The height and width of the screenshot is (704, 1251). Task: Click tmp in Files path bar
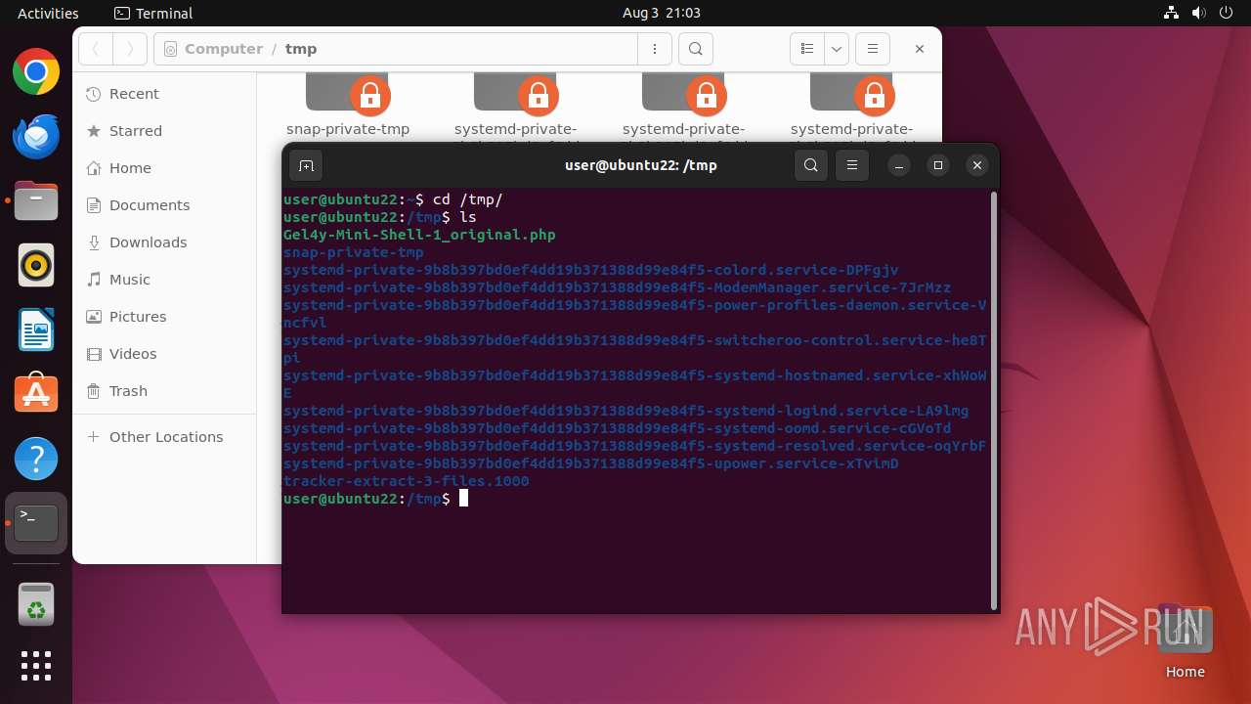(x=301, y=49)
